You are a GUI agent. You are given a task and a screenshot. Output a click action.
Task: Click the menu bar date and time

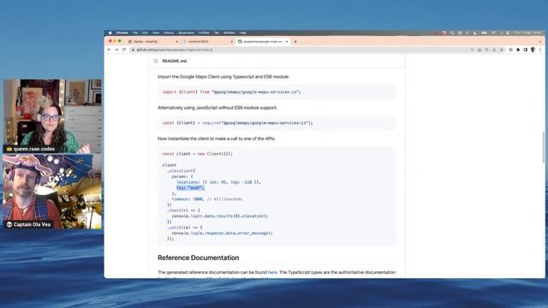click(x=527, y=33)
